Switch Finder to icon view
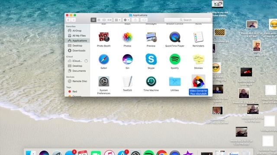277x155 pixels. pyautogui.click(x=93, y=20)
